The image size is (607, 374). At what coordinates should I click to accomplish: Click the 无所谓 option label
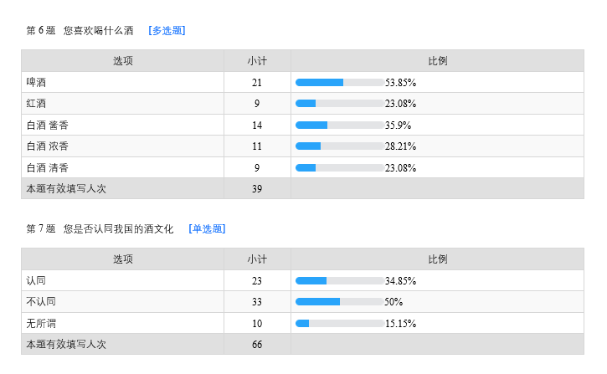[42, 323]
